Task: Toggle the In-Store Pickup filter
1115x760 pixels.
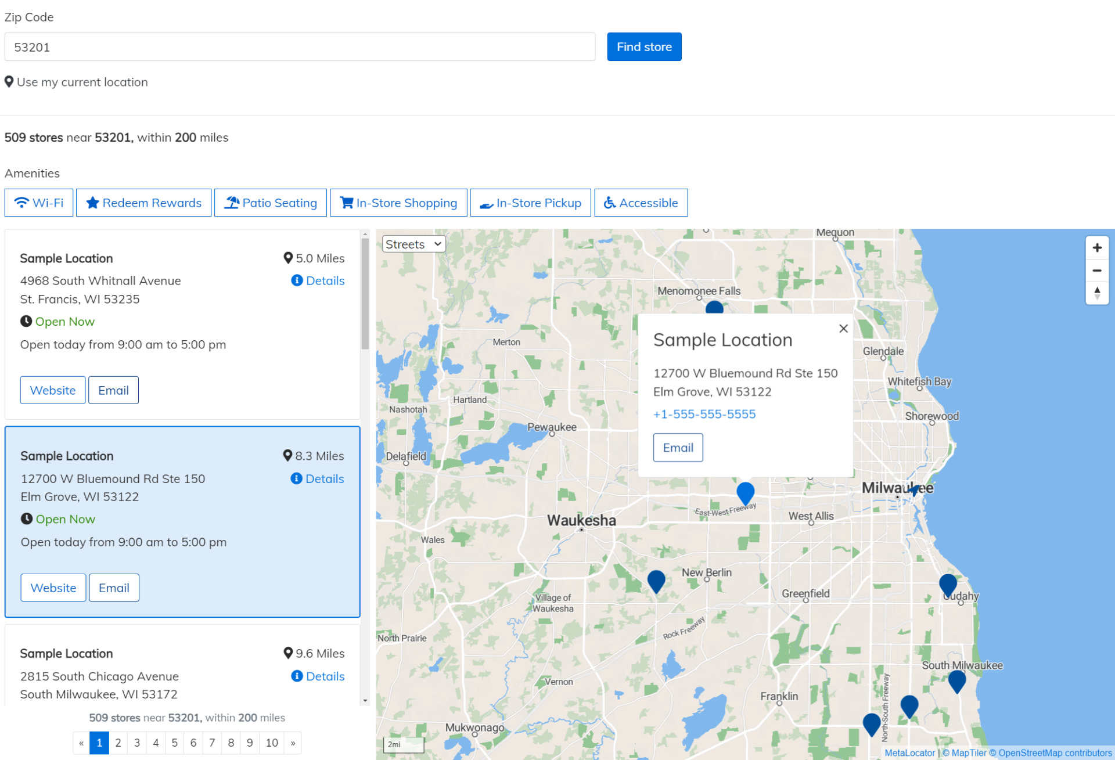Action: coord(530,203)
